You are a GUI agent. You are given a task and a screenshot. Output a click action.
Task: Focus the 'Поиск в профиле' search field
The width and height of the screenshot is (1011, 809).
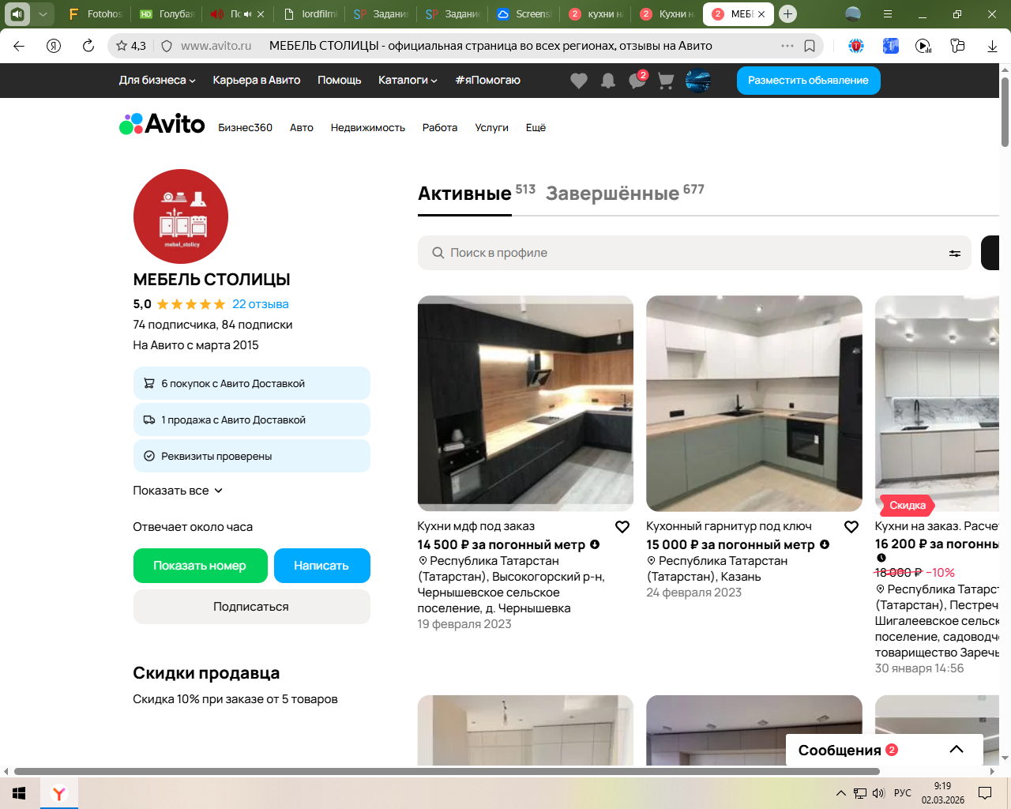(694, 253)
